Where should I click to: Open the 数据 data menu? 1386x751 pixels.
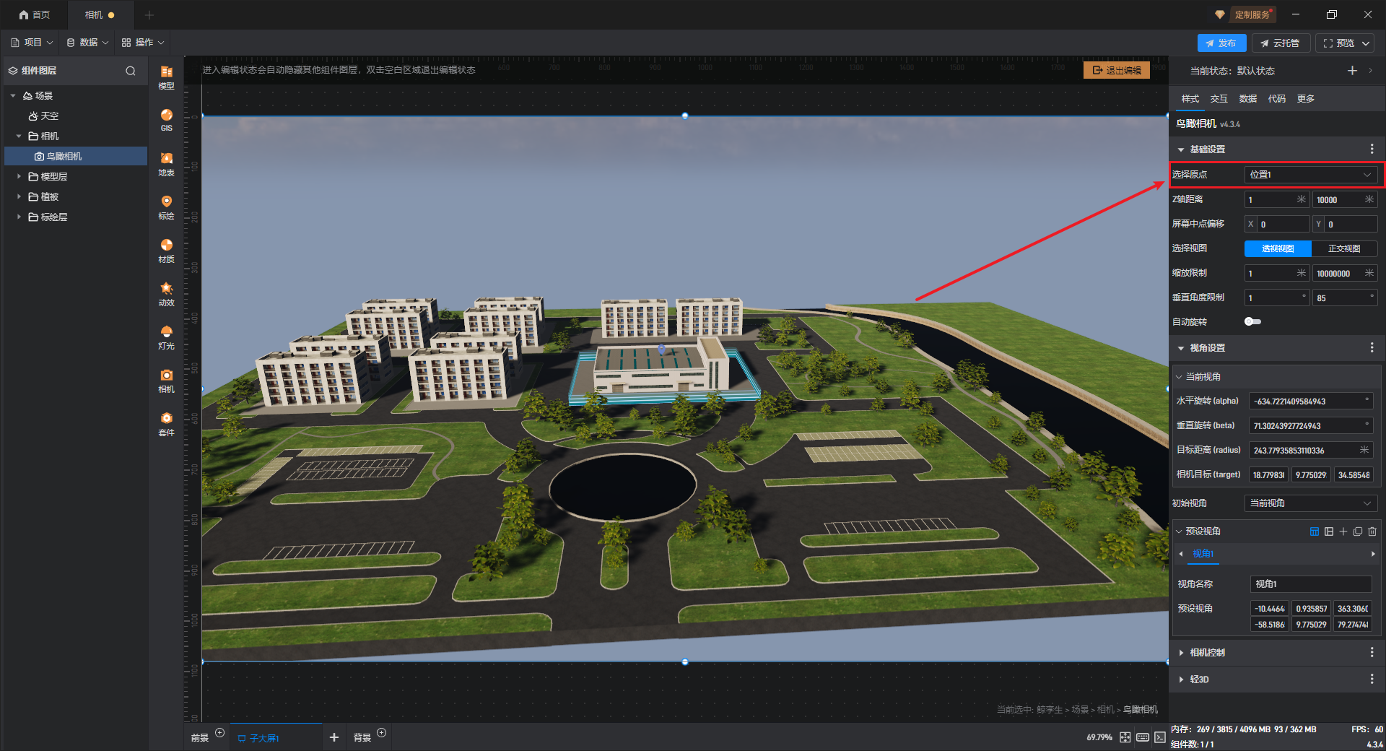(x=87, y=43)
